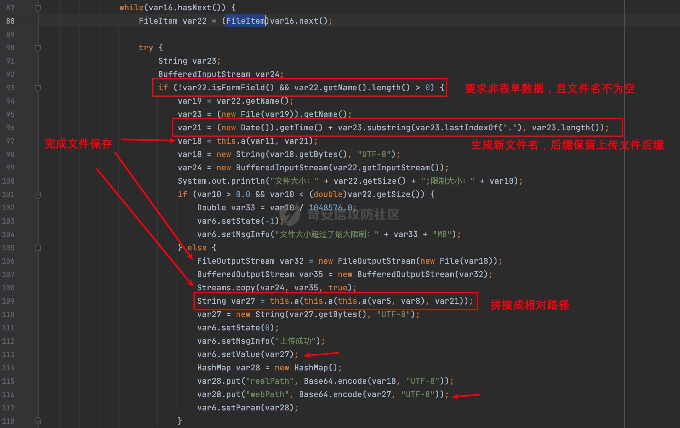Click "realPath" string on line 115
Screen dimensions: 680x428
coord(270,381)
